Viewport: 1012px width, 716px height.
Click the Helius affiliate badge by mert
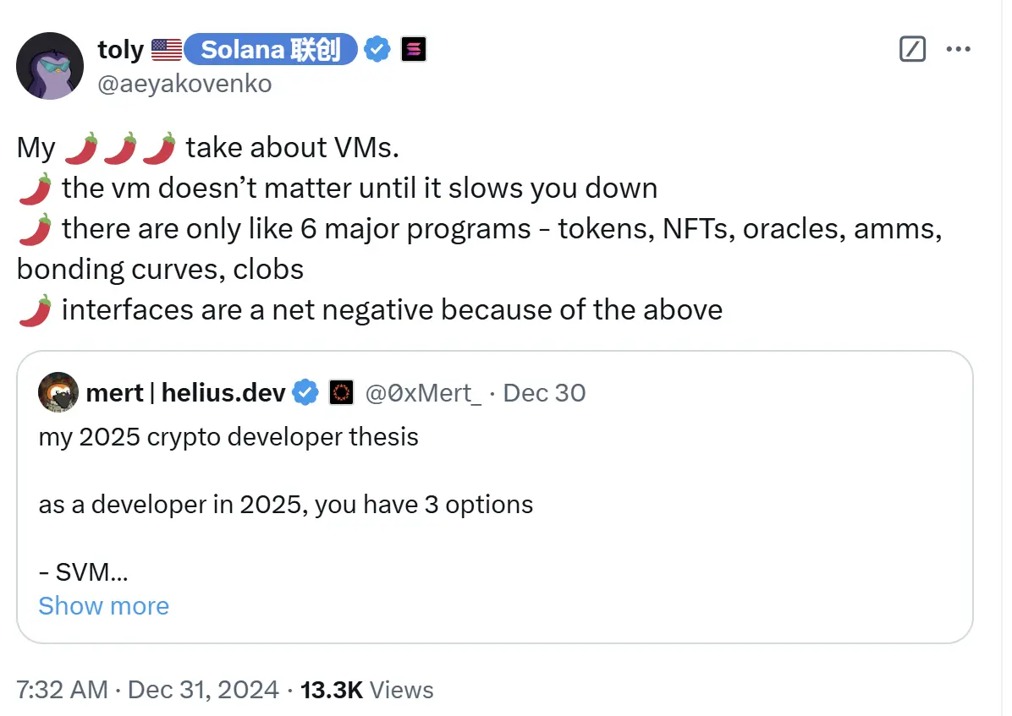[x=341, y=393]
